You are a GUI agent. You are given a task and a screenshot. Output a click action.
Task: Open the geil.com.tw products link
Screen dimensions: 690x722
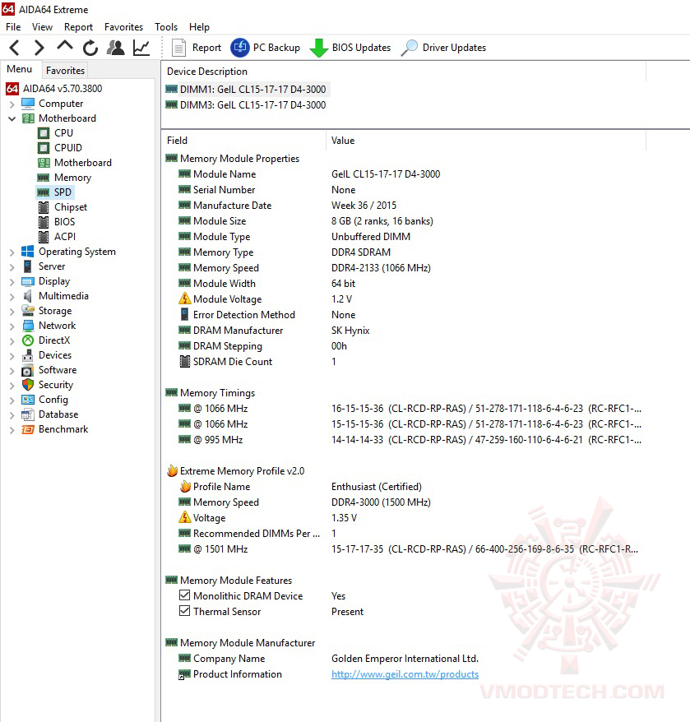[x=405, y=674]
